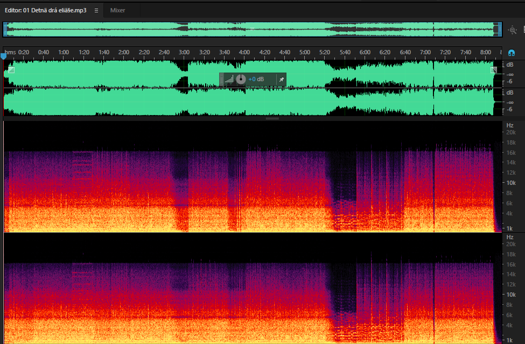
Task: Click the right handle of the overview navigator
Action: pos(500,30)
